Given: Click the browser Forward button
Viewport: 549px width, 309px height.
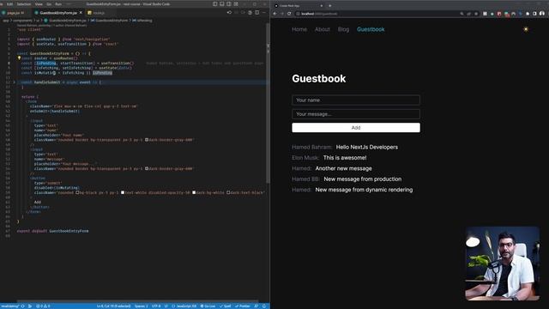Looking at the screenshot, I should pos(282,14).
